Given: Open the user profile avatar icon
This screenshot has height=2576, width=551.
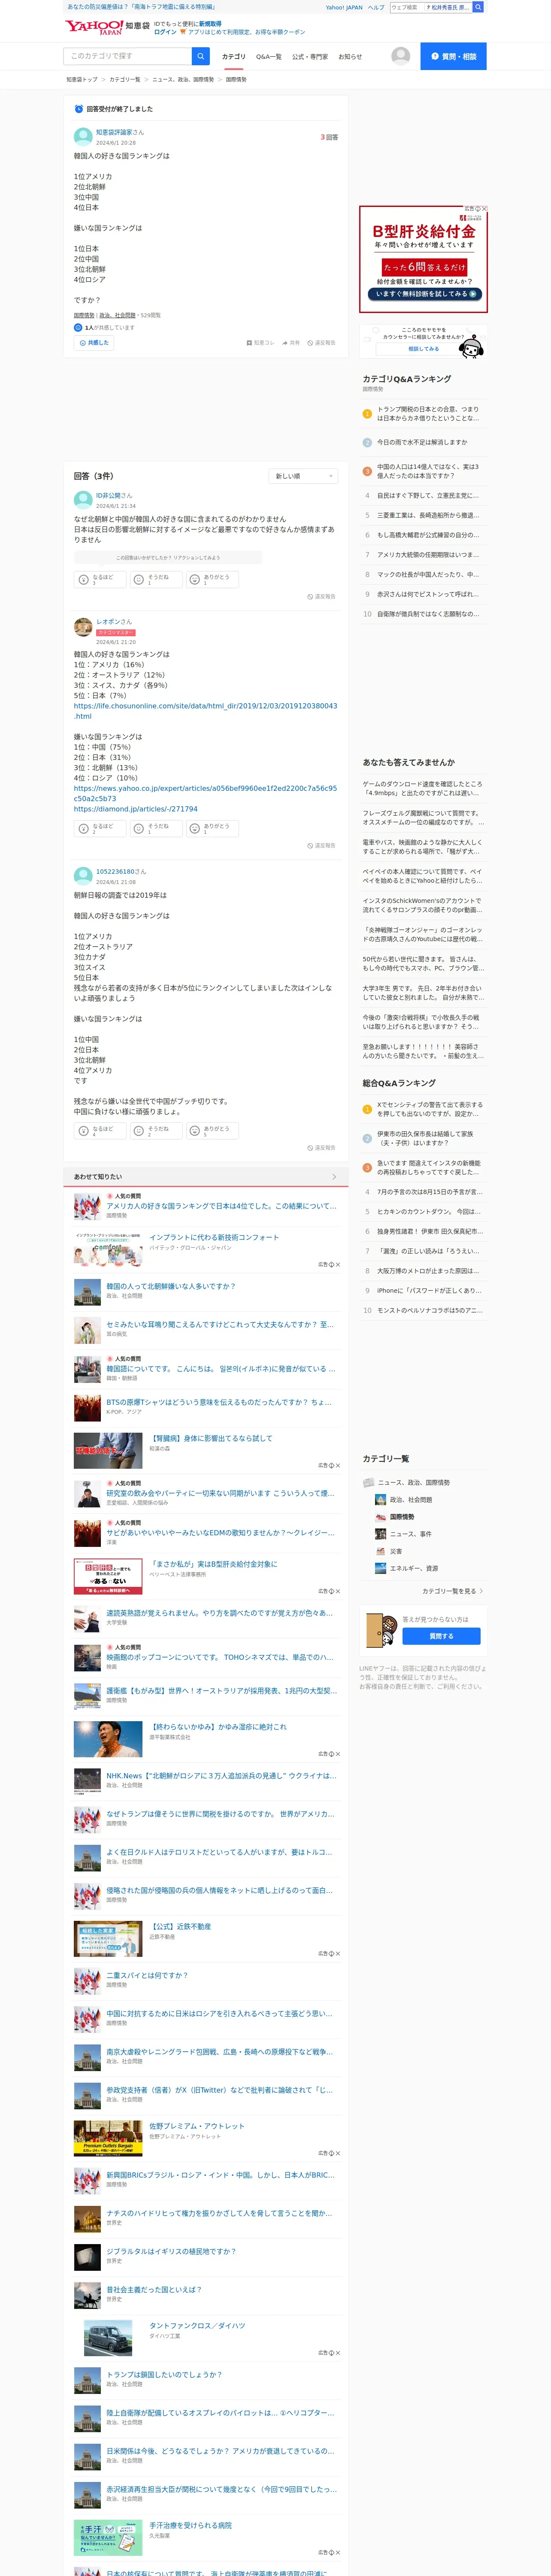Looking at the screenshot, I should 400,56.
